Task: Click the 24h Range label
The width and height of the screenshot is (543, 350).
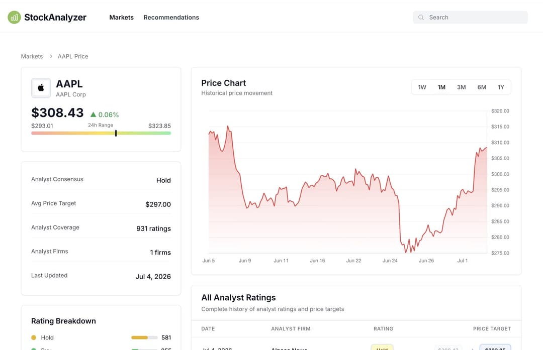Action: pyautogui.click(x=101, y=125)
